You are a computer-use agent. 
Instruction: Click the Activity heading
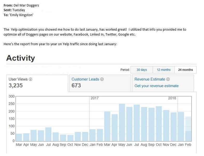[20, 58]
